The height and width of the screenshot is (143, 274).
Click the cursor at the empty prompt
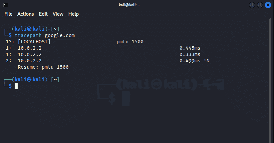16,86
